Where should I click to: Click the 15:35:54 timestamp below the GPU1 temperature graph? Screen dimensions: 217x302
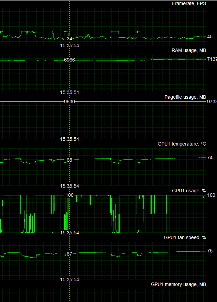[x=69, y=186]
